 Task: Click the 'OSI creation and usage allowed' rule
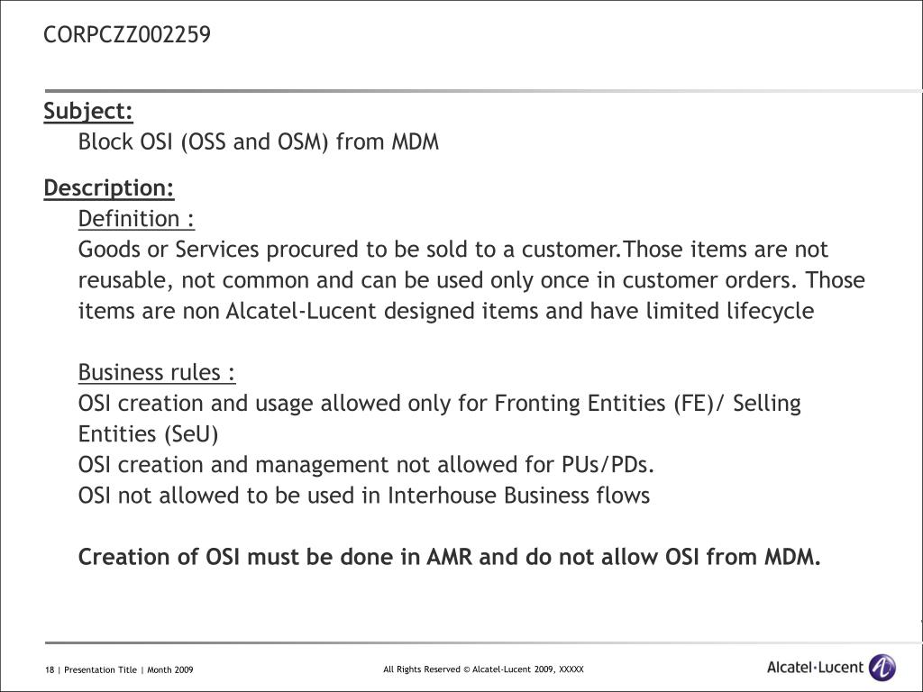[439, 404]
